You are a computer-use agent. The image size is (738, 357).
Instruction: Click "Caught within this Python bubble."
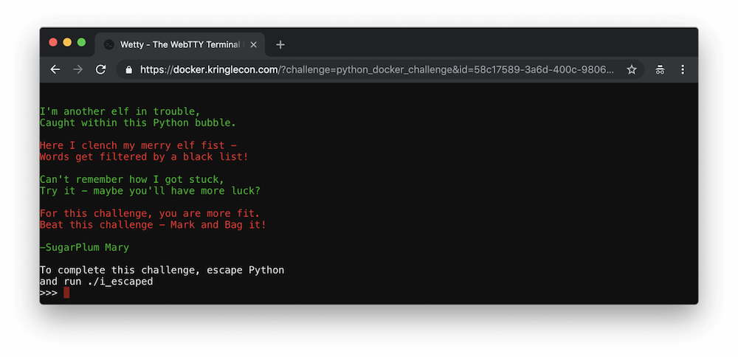click(x=138, y=122)
